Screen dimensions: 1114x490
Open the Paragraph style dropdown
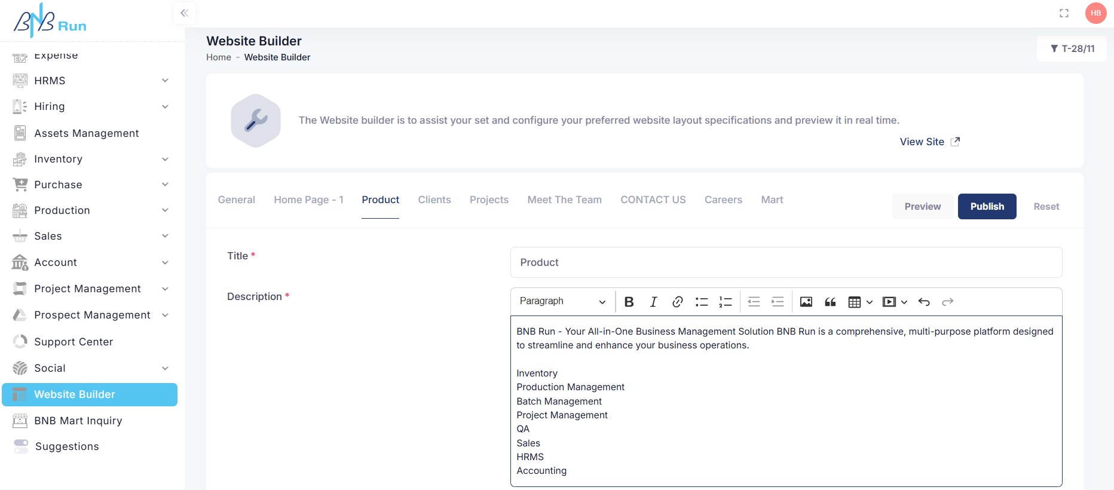(562, 302)
